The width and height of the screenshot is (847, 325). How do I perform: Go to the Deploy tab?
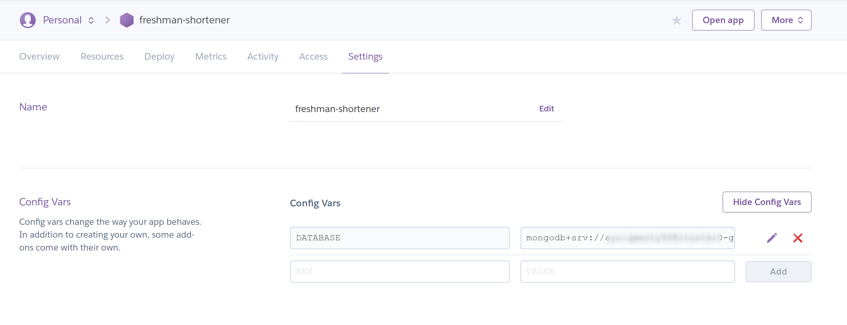159,57
